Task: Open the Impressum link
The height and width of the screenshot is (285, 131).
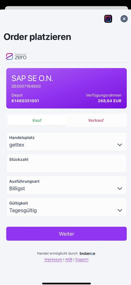Action: point(53,259)
